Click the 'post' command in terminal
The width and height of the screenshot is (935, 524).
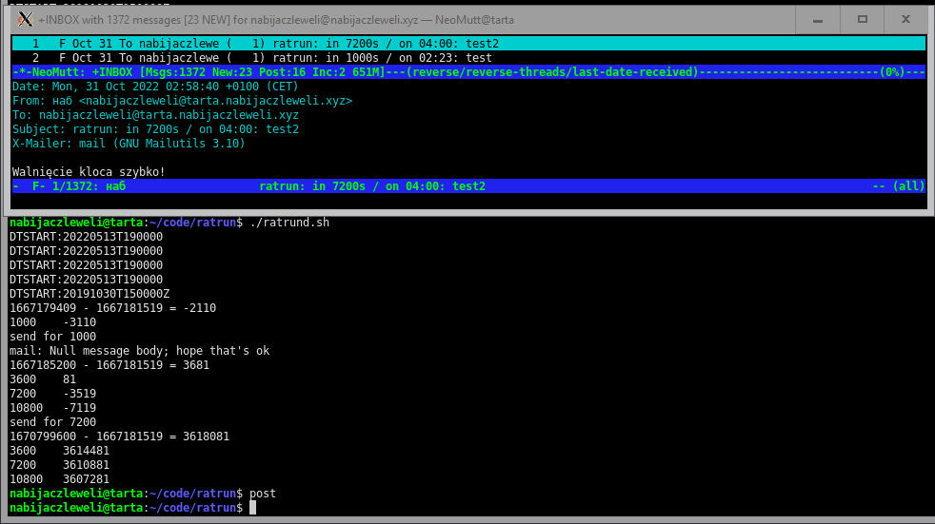[x=262, y=494]
